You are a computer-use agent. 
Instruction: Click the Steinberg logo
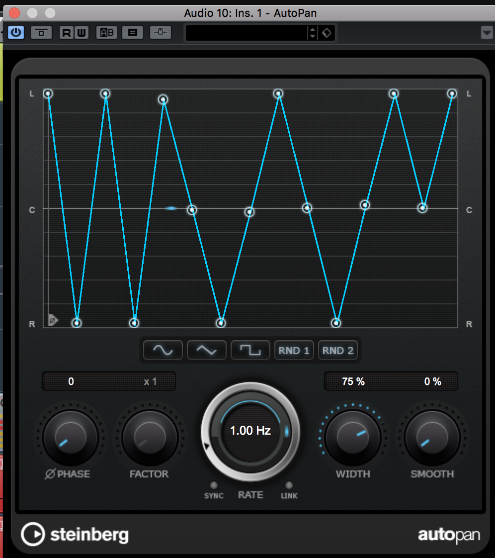coord(75,535)
